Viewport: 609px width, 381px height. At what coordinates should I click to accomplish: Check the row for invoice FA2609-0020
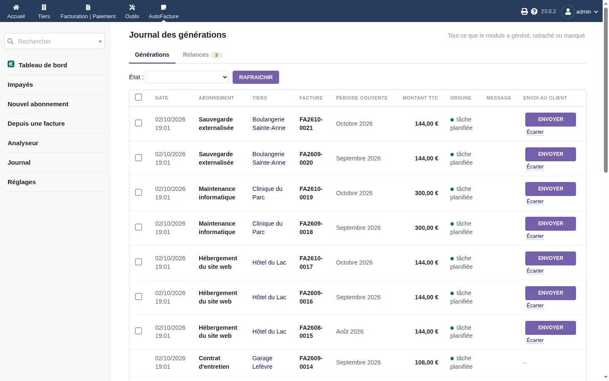point(138,158)
